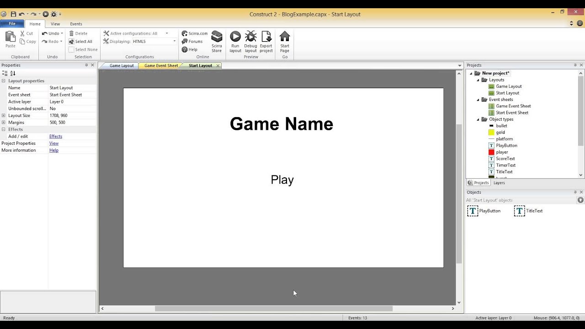Screen dimensions: 585x329
Task: Click the quick access preview play icon
Action: pos(46,14)
